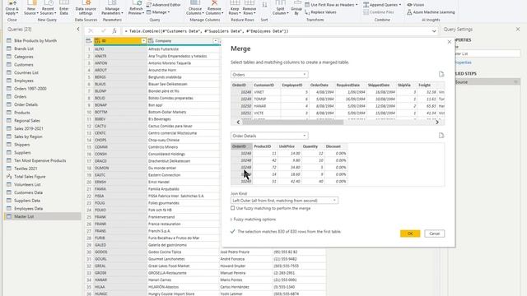Click the cell Alfreds Futterkiste
The height and width of the screenshot is (296, 527).
184,49
